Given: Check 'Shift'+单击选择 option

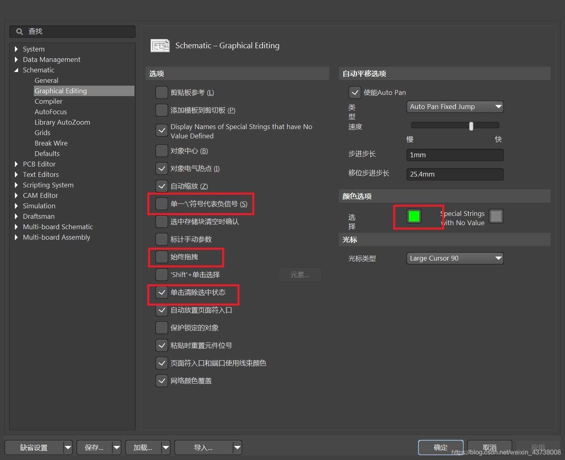Looking at the screenshot, I should [161, 275].
